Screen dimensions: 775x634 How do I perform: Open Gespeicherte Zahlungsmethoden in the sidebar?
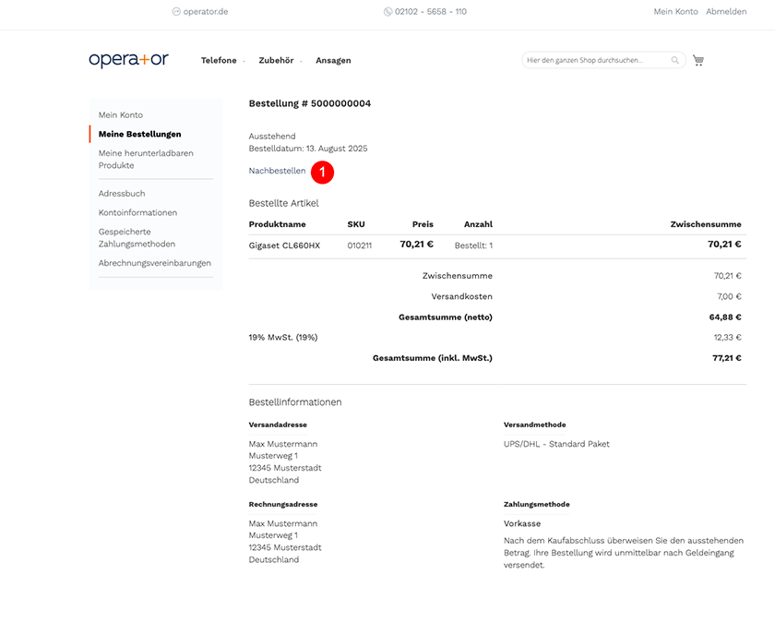coord(137,238)
